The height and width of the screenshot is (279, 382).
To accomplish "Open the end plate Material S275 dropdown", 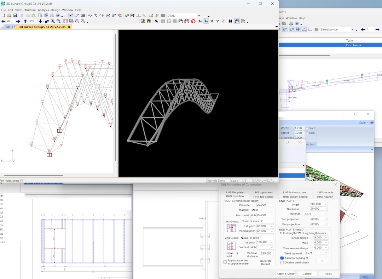I will 325,214.
